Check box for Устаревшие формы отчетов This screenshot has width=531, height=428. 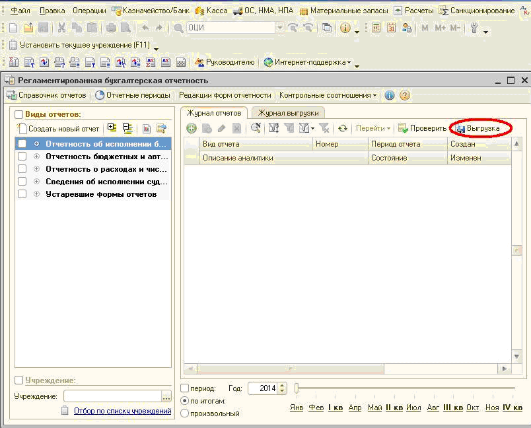point(22,194)
